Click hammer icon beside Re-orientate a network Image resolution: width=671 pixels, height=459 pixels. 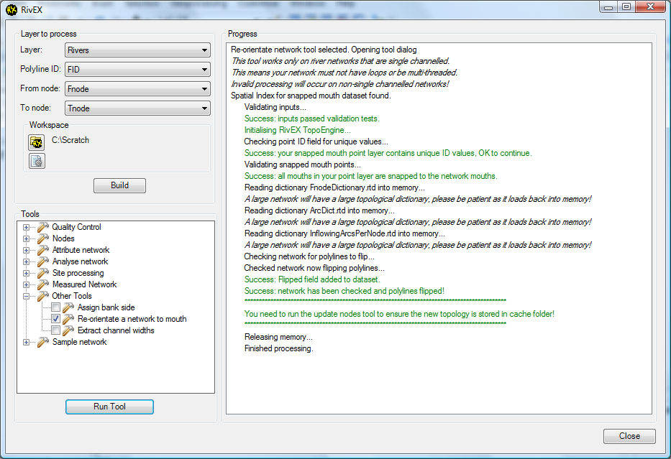click(68, 319)
